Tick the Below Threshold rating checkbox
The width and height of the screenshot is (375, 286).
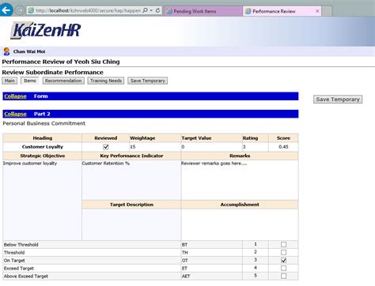tap(283, 244)
